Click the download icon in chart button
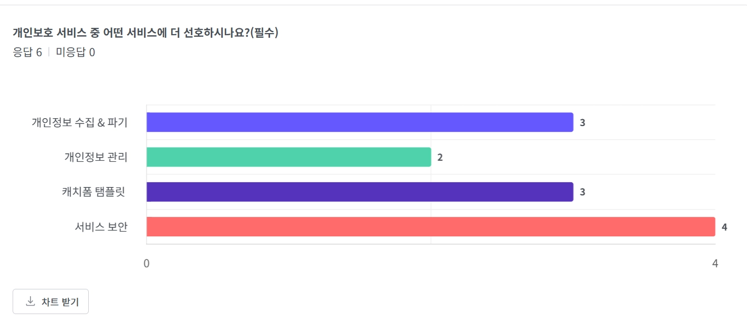The height and width of the screenshot is (323, 747). click(30, 301)
